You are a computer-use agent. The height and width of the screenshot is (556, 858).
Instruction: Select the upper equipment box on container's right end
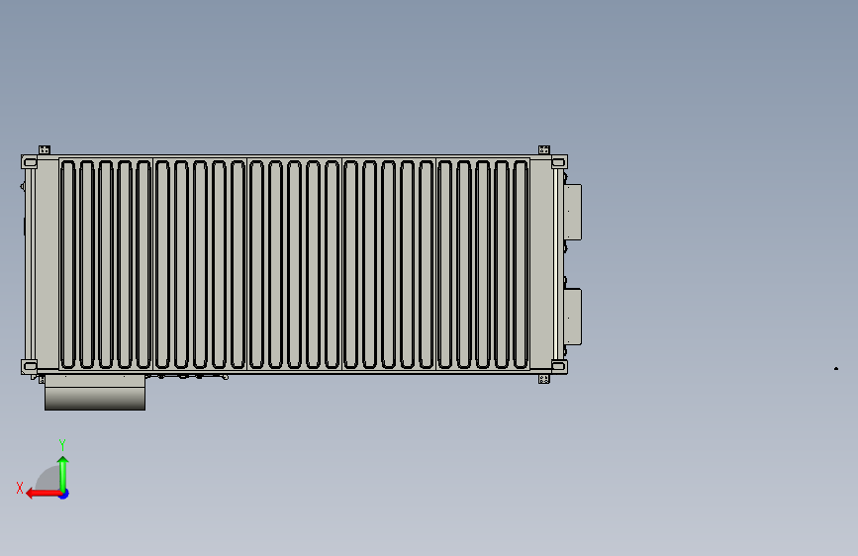[572, 213]
